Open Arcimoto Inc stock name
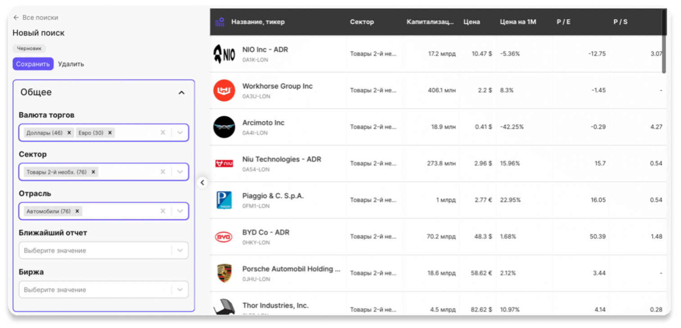 pos(263,122)
